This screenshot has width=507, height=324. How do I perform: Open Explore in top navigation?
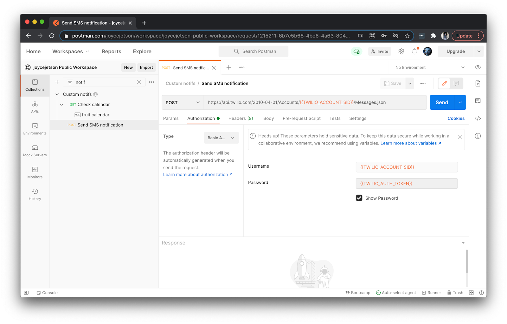[x=142, y=51]
